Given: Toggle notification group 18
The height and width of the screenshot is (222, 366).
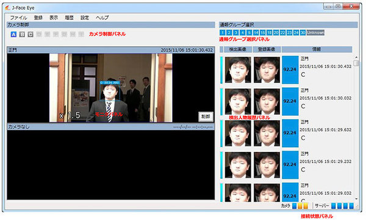Looking at the screenshot, I should click(270, 33).
